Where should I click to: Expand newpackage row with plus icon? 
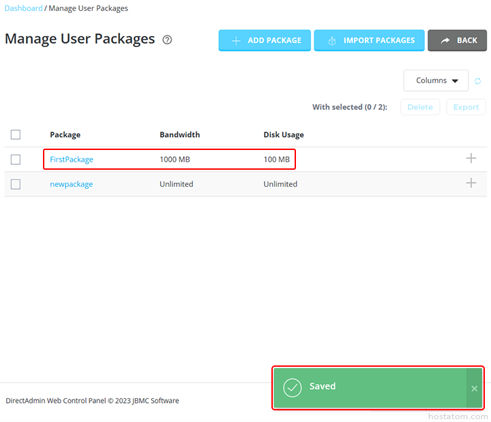471,183
